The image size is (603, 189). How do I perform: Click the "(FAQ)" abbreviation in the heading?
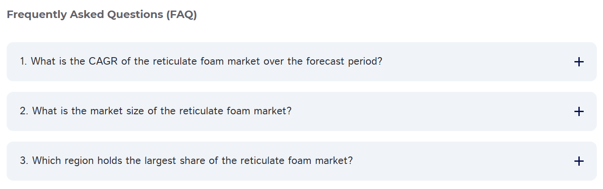(x=181, y=15)
